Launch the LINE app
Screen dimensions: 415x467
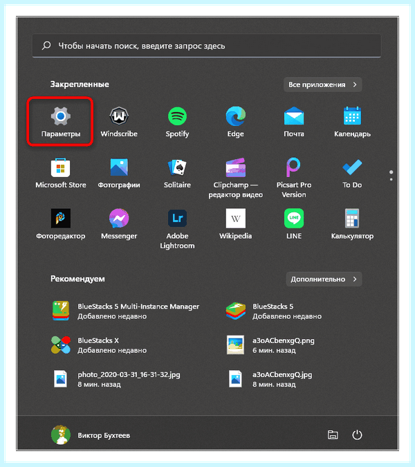(x=294, y=224)
